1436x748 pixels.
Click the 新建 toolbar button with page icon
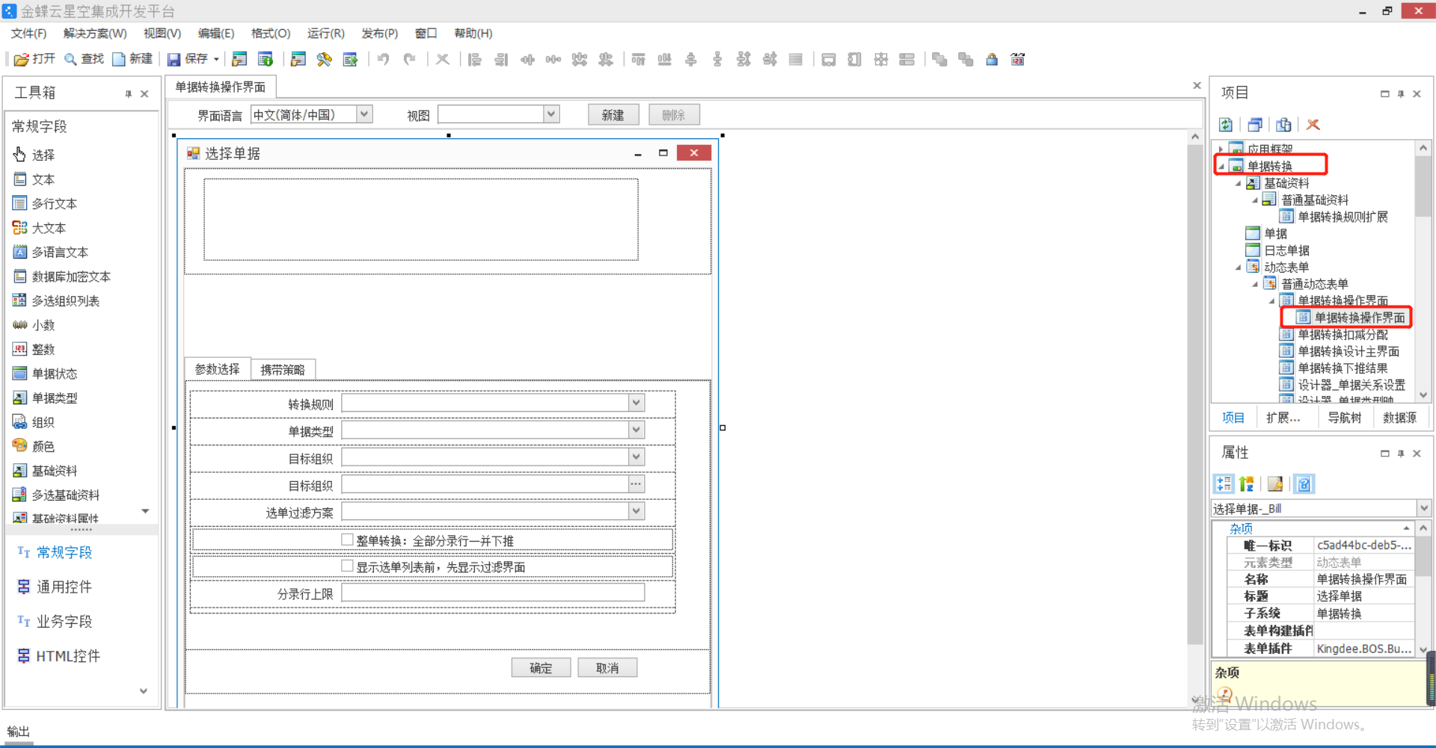pyautogui.click(x=132, y=59)
